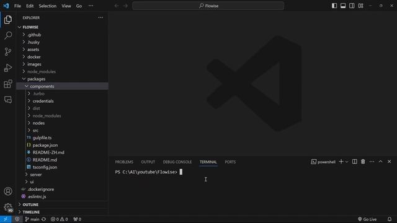Open the Extensions view
Image resolution: width=397 pixels, height=223 pixels.
point(8,84)
